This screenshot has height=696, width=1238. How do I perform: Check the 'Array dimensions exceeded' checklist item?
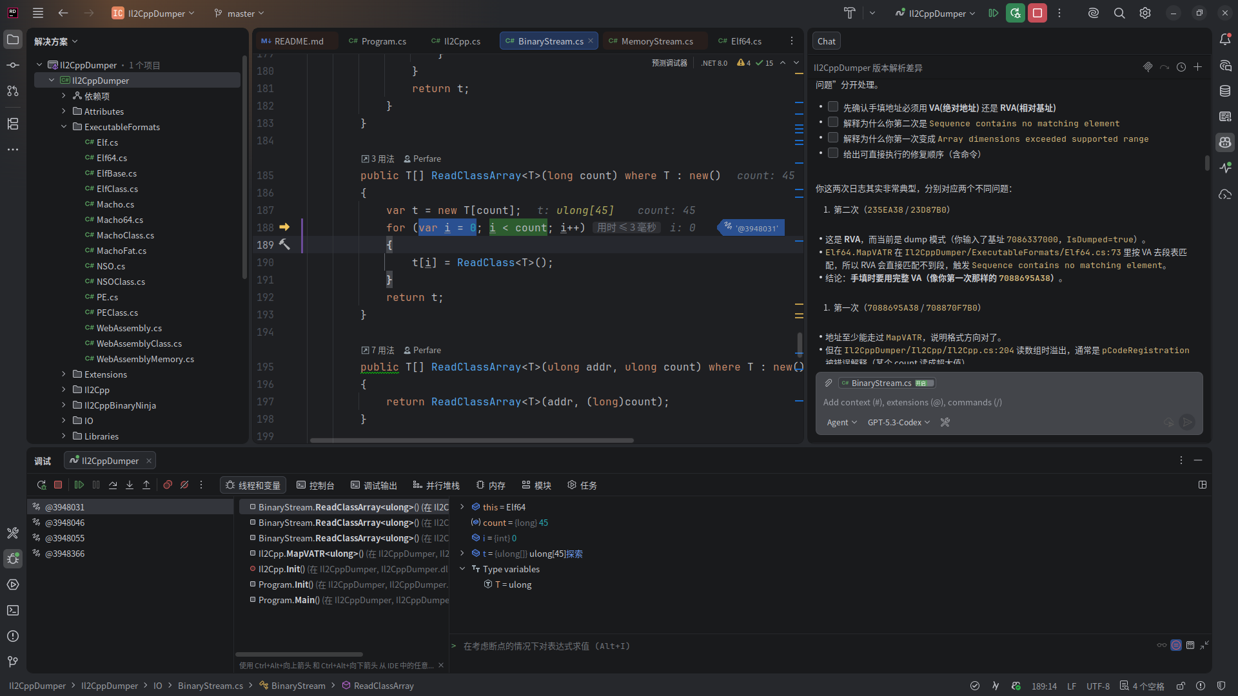pyautogui.click(x=833, y=138)
